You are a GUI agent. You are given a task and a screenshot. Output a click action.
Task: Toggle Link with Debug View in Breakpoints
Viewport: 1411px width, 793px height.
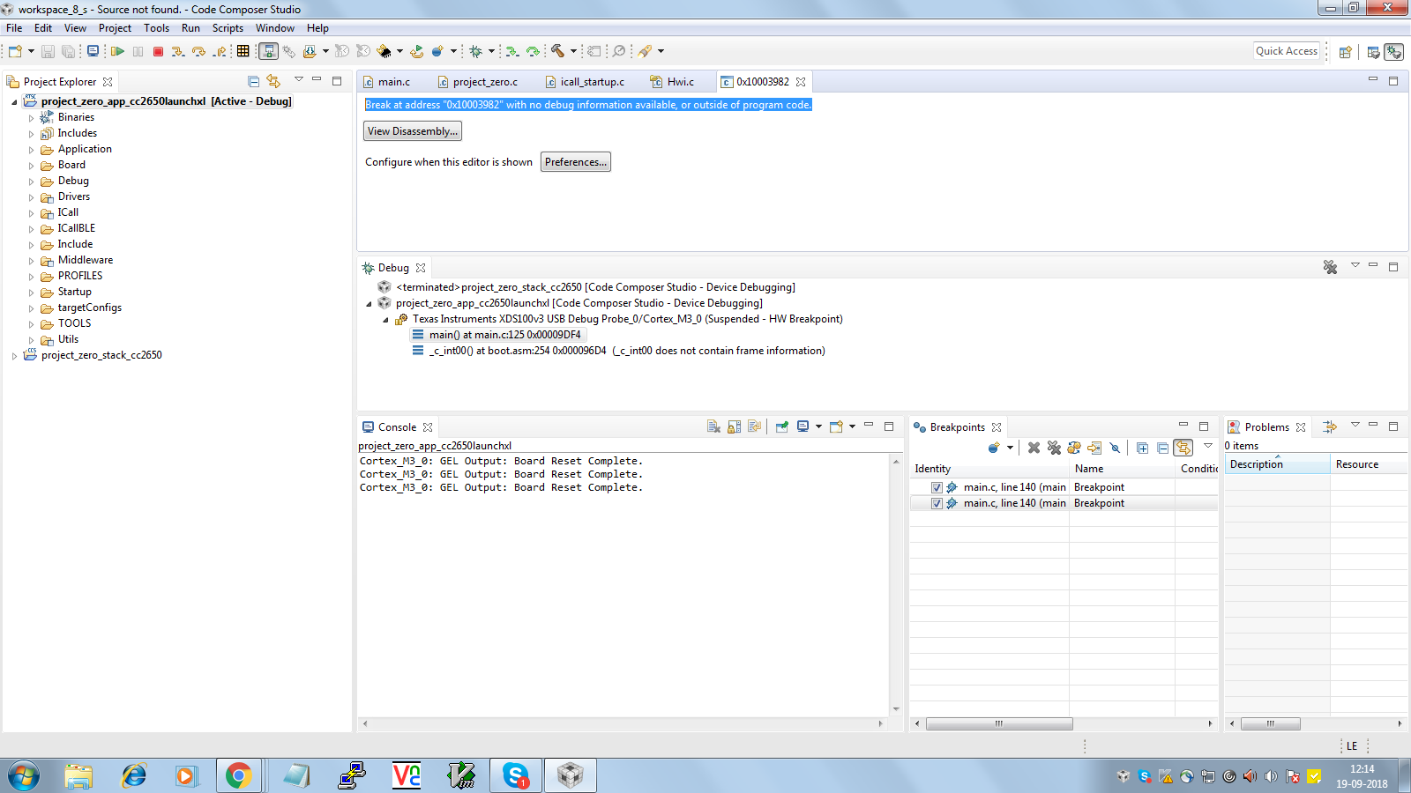click(1183, 448)
